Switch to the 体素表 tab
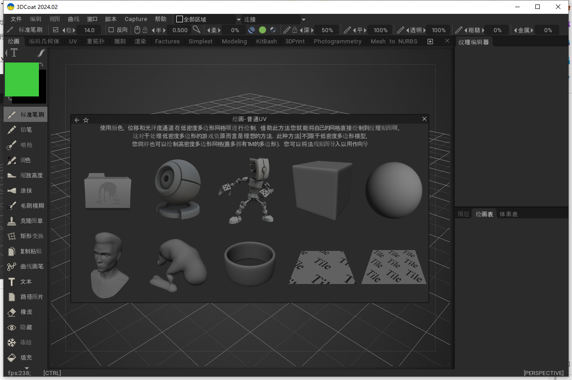 click(x=508, y=214)
